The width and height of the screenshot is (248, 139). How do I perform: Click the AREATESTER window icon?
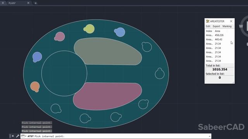(x=208, y=21)
